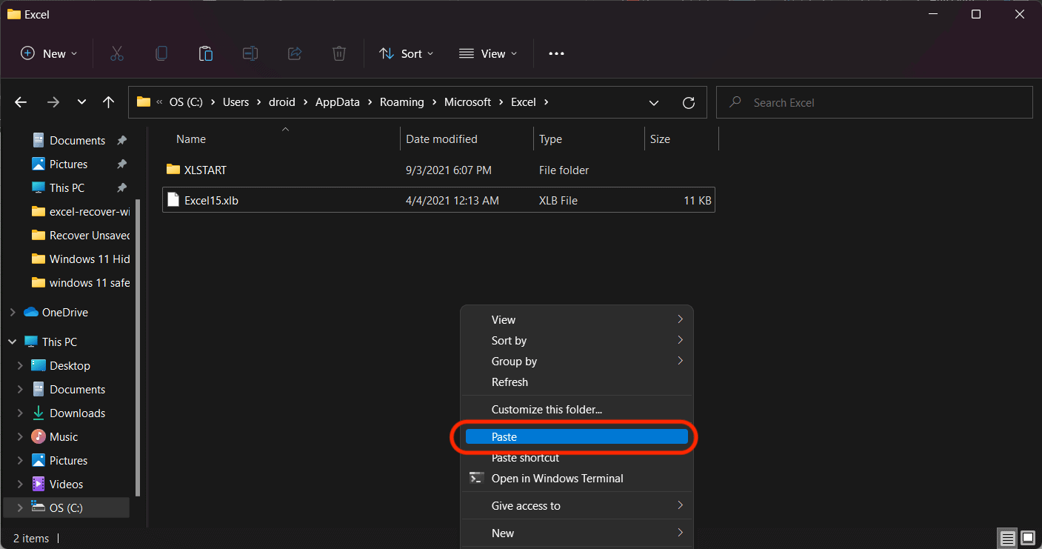The height and width of the screenshot is (549, 1042).
Task: Choose Open in Windows Terminal
Action: coord(557,479)
